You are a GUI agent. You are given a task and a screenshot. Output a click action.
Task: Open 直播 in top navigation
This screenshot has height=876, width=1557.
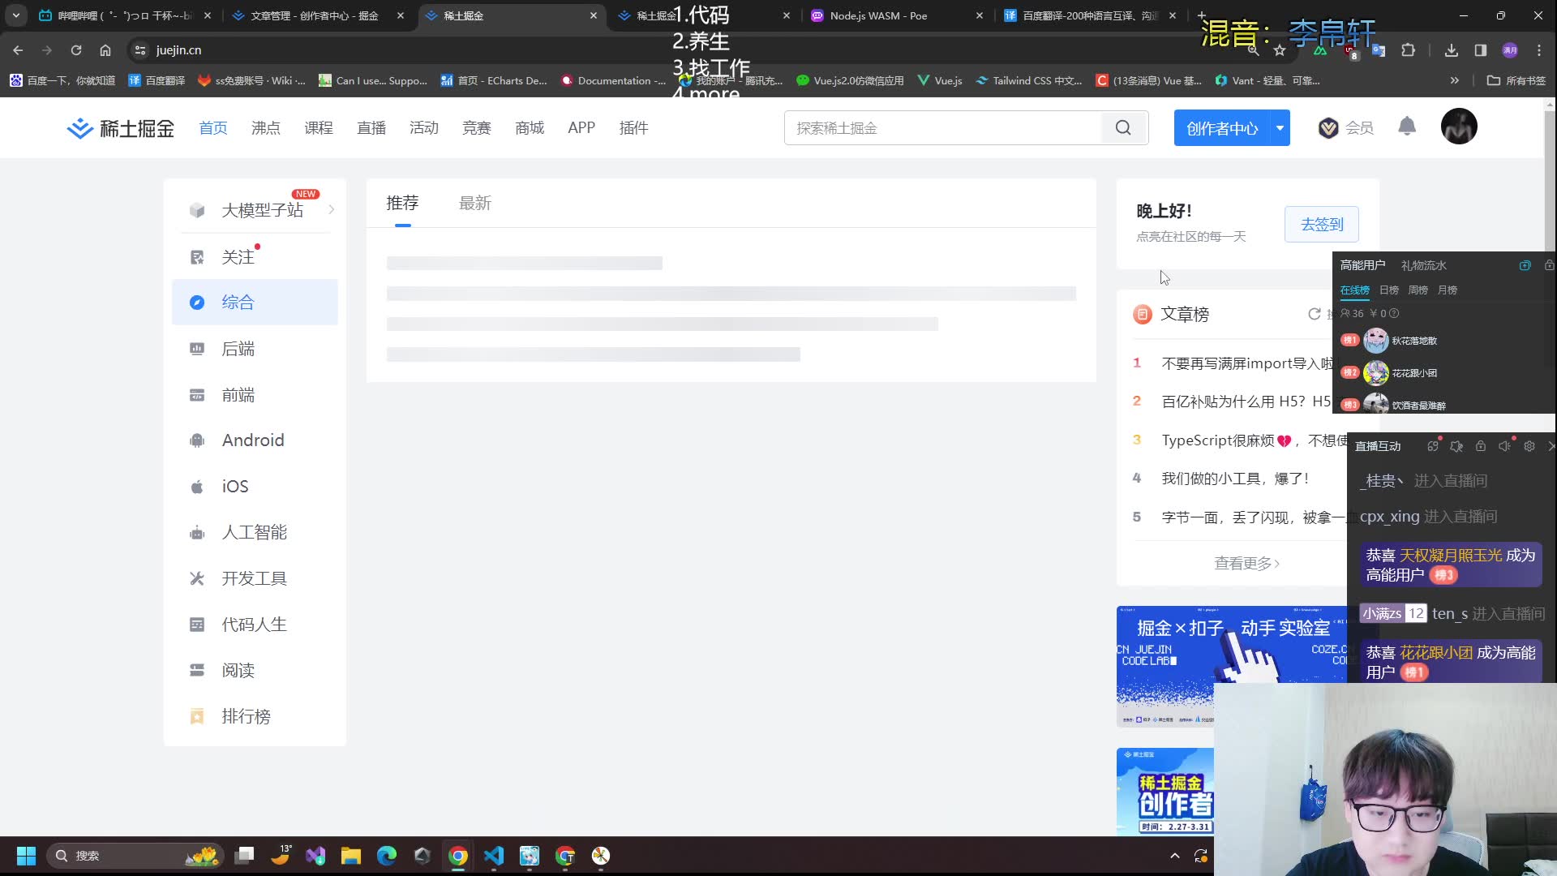[x=371, y=128]
